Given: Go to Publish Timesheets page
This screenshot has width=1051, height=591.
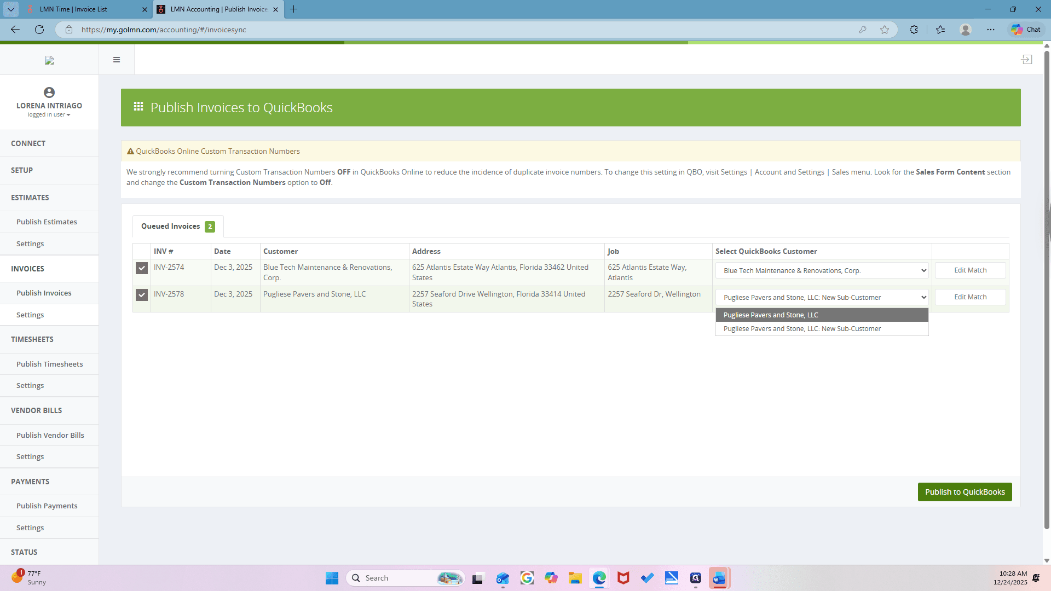Looking at the screenshot, I should click(49, 364).
